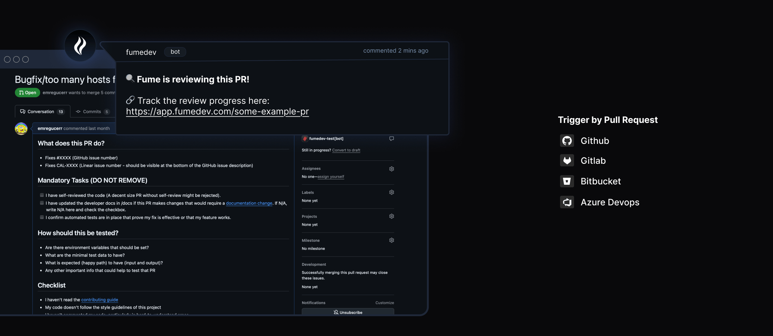Click the bot badge next to fumedev
773x336 pixels.
pos(175,52)
